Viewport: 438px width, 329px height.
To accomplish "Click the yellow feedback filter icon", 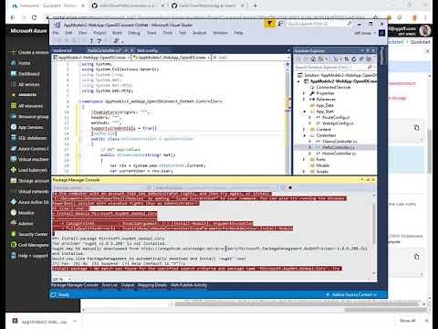I will click(x=269, y=24).
